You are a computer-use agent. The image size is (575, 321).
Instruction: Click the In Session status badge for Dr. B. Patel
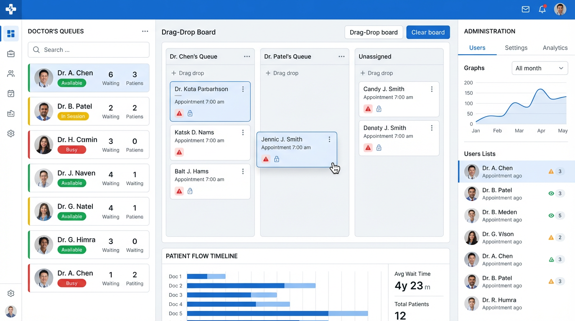point(73,116)
